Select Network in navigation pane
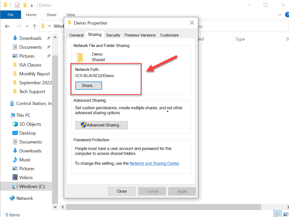The height and width of the screenshot is (217, 289). pos(25,198)
